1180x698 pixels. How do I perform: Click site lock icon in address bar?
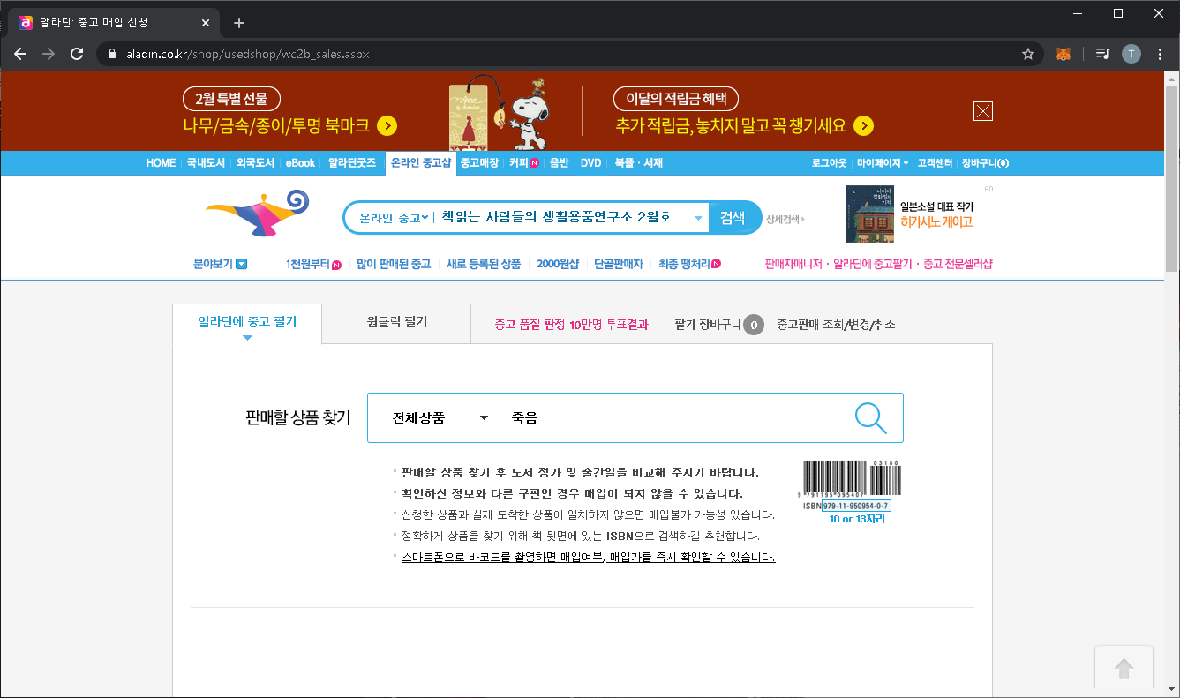tap(111, 54)
